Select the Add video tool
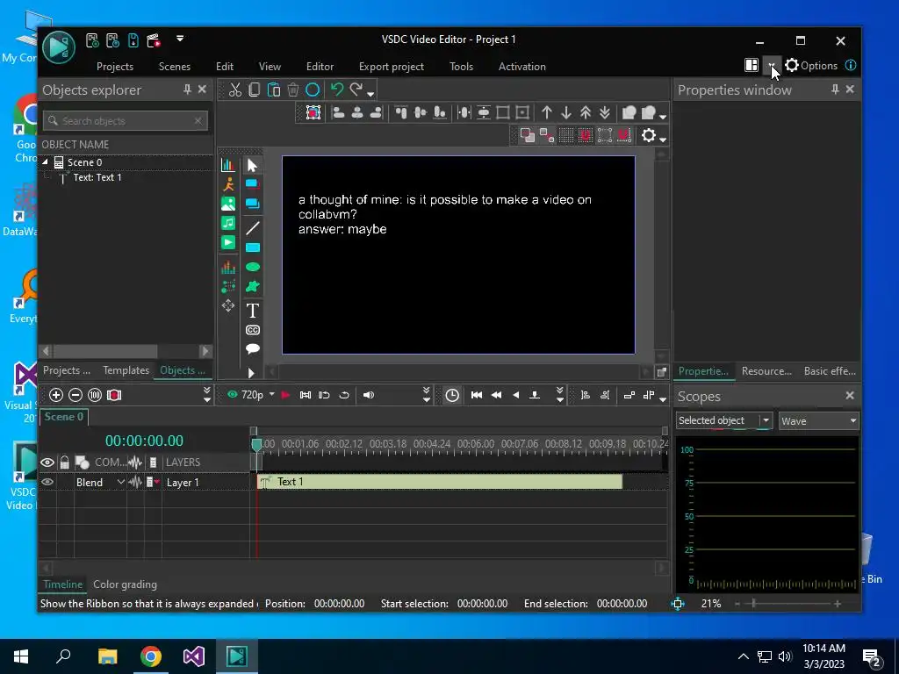 (228, 242)
